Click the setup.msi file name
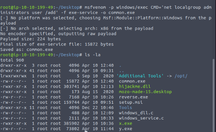216x132 pixels. pos(131,102)
